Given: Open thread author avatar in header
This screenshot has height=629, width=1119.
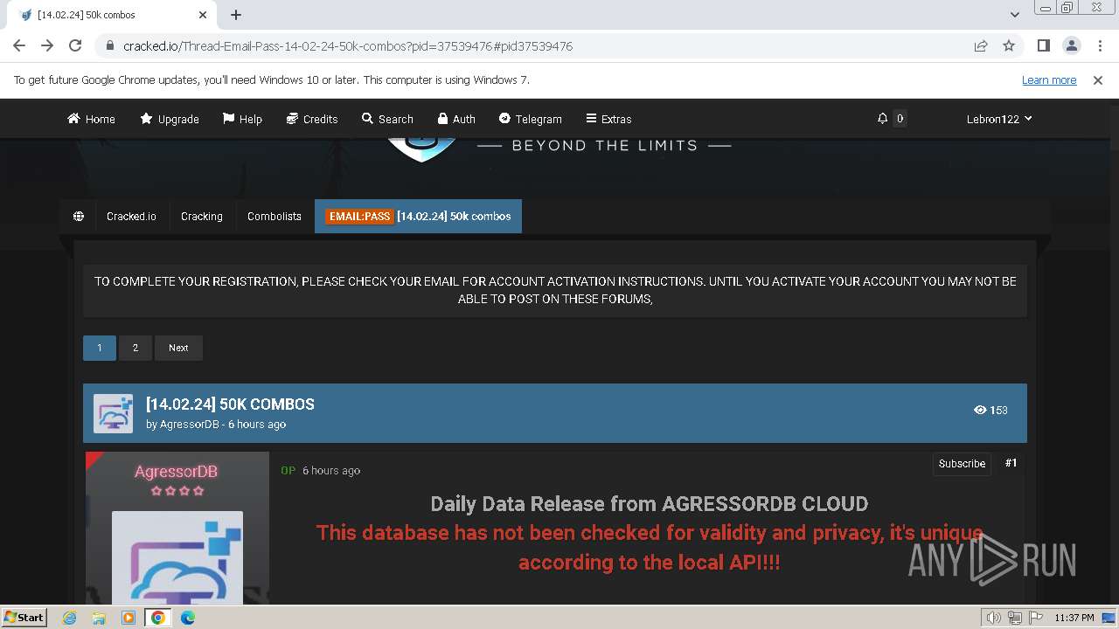Looking at the screenshot, I should [114, 413].
